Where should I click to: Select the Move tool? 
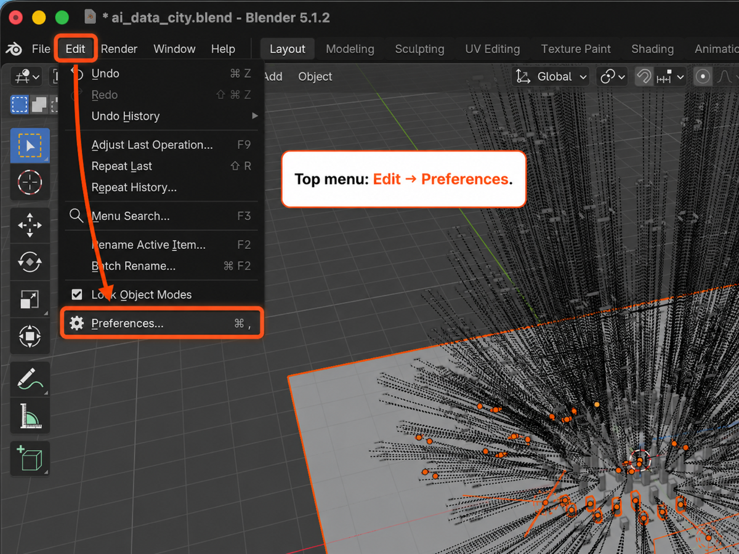(x=30, y=225)
